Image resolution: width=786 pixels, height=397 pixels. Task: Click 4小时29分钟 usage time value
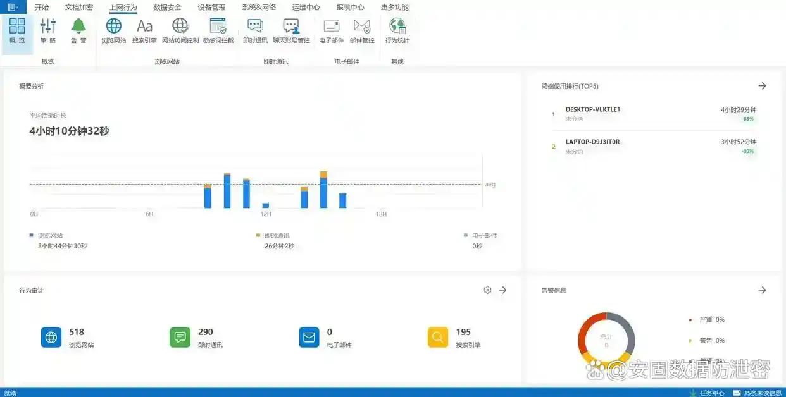click(739, 109)
